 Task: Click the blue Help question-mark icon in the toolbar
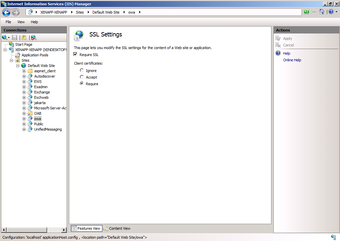331,12
